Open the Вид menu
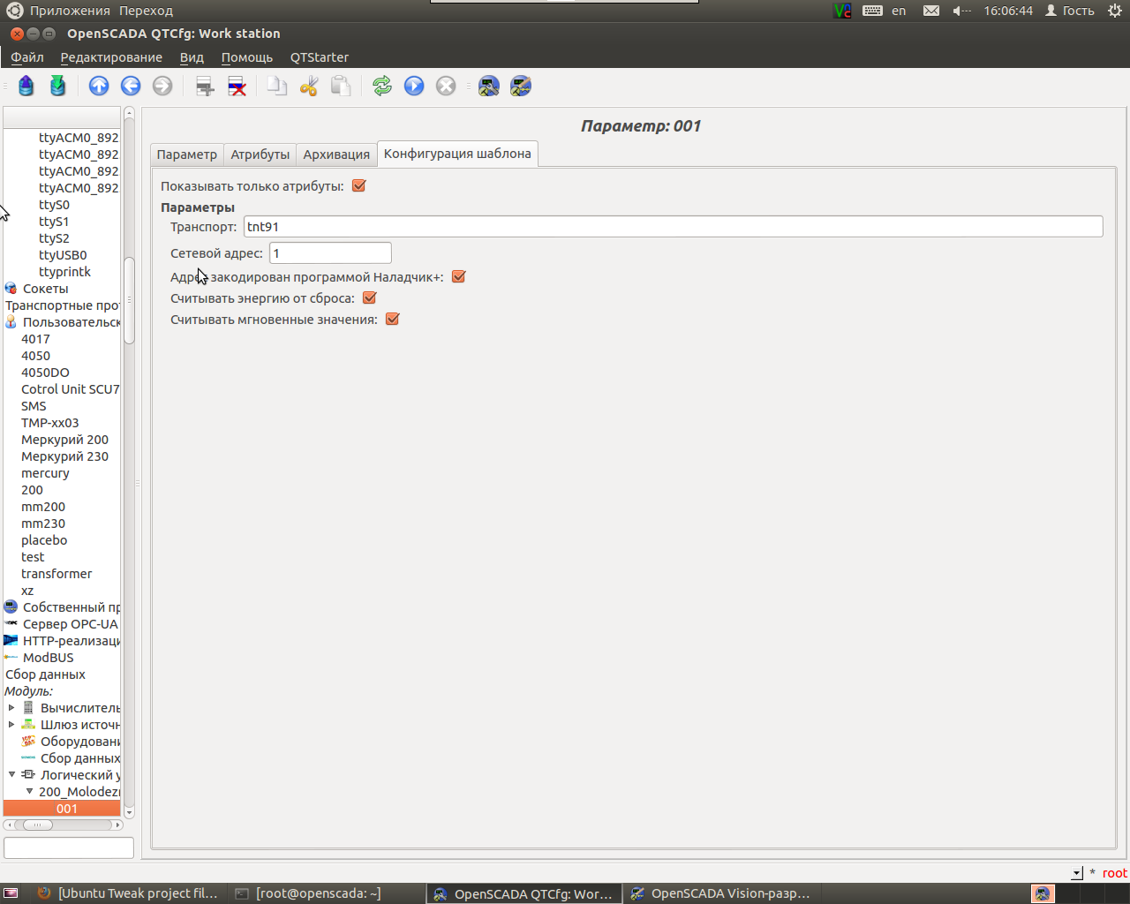 (x=192, y=57)
